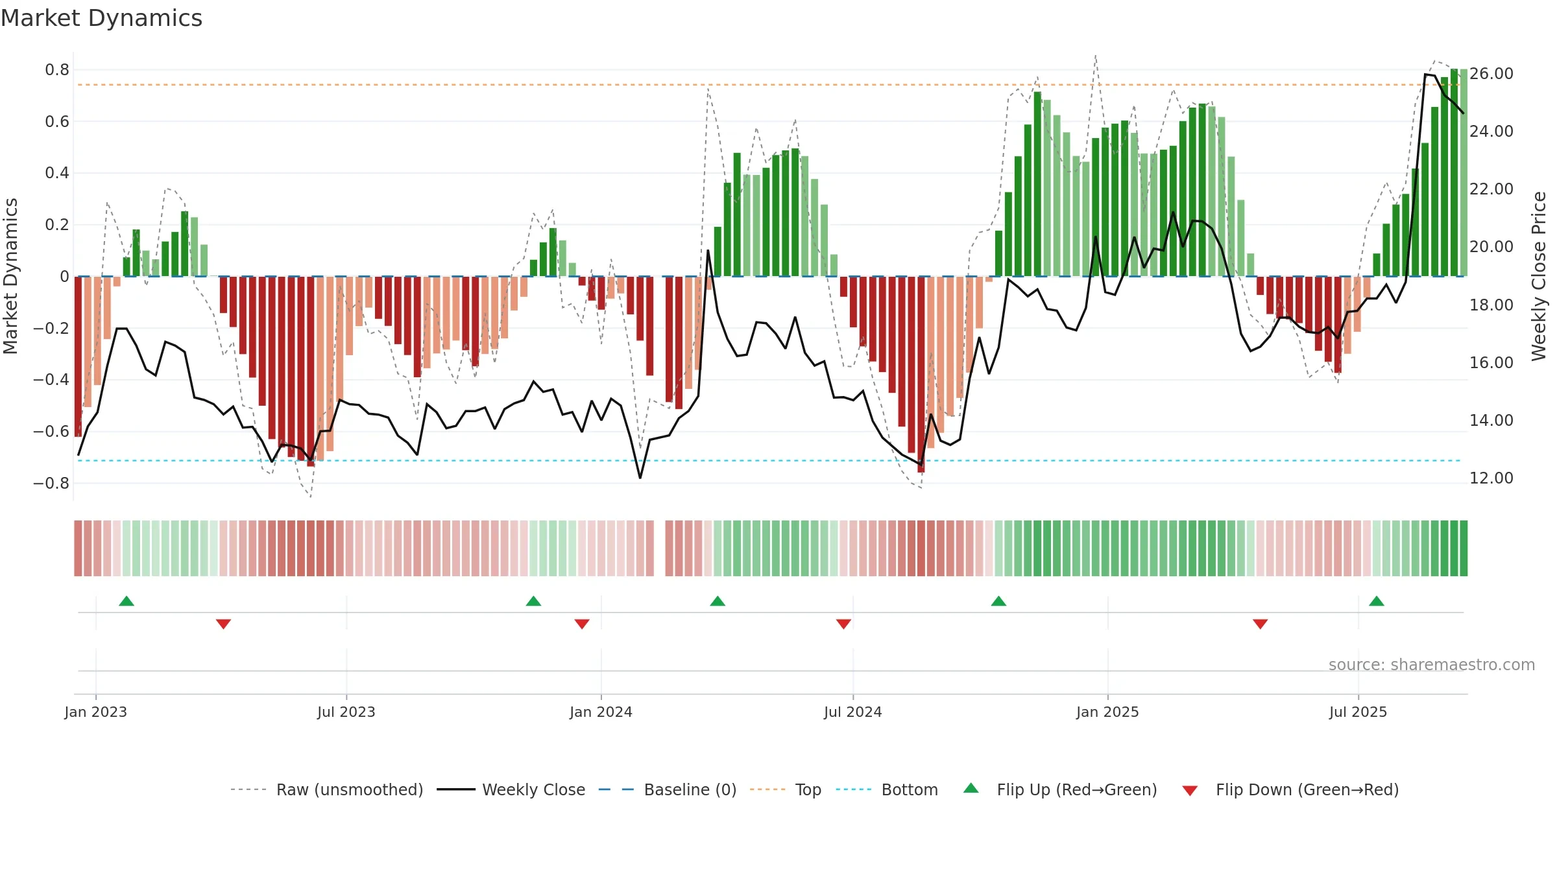1557x875 pixels.
Task: Click the 20.00 price axis label
Action: pyautogui.click(x=1491, y=246)
